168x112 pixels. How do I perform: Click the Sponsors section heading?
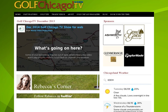[109, 21]
